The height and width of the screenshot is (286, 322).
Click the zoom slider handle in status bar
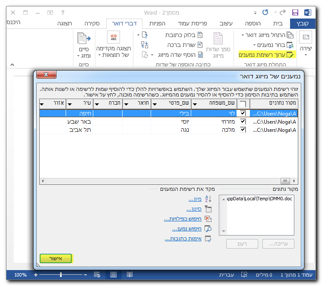coord(61,274)
